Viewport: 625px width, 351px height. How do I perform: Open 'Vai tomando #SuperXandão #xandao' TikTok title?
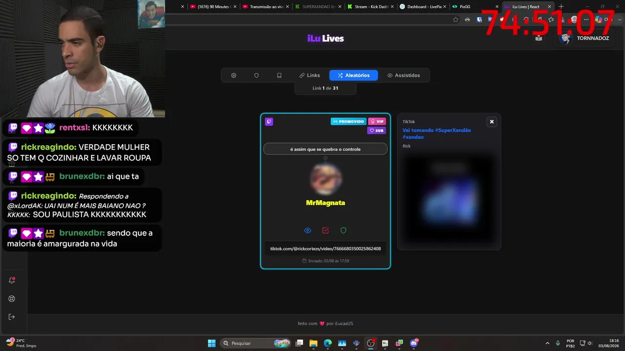[437, 134]
